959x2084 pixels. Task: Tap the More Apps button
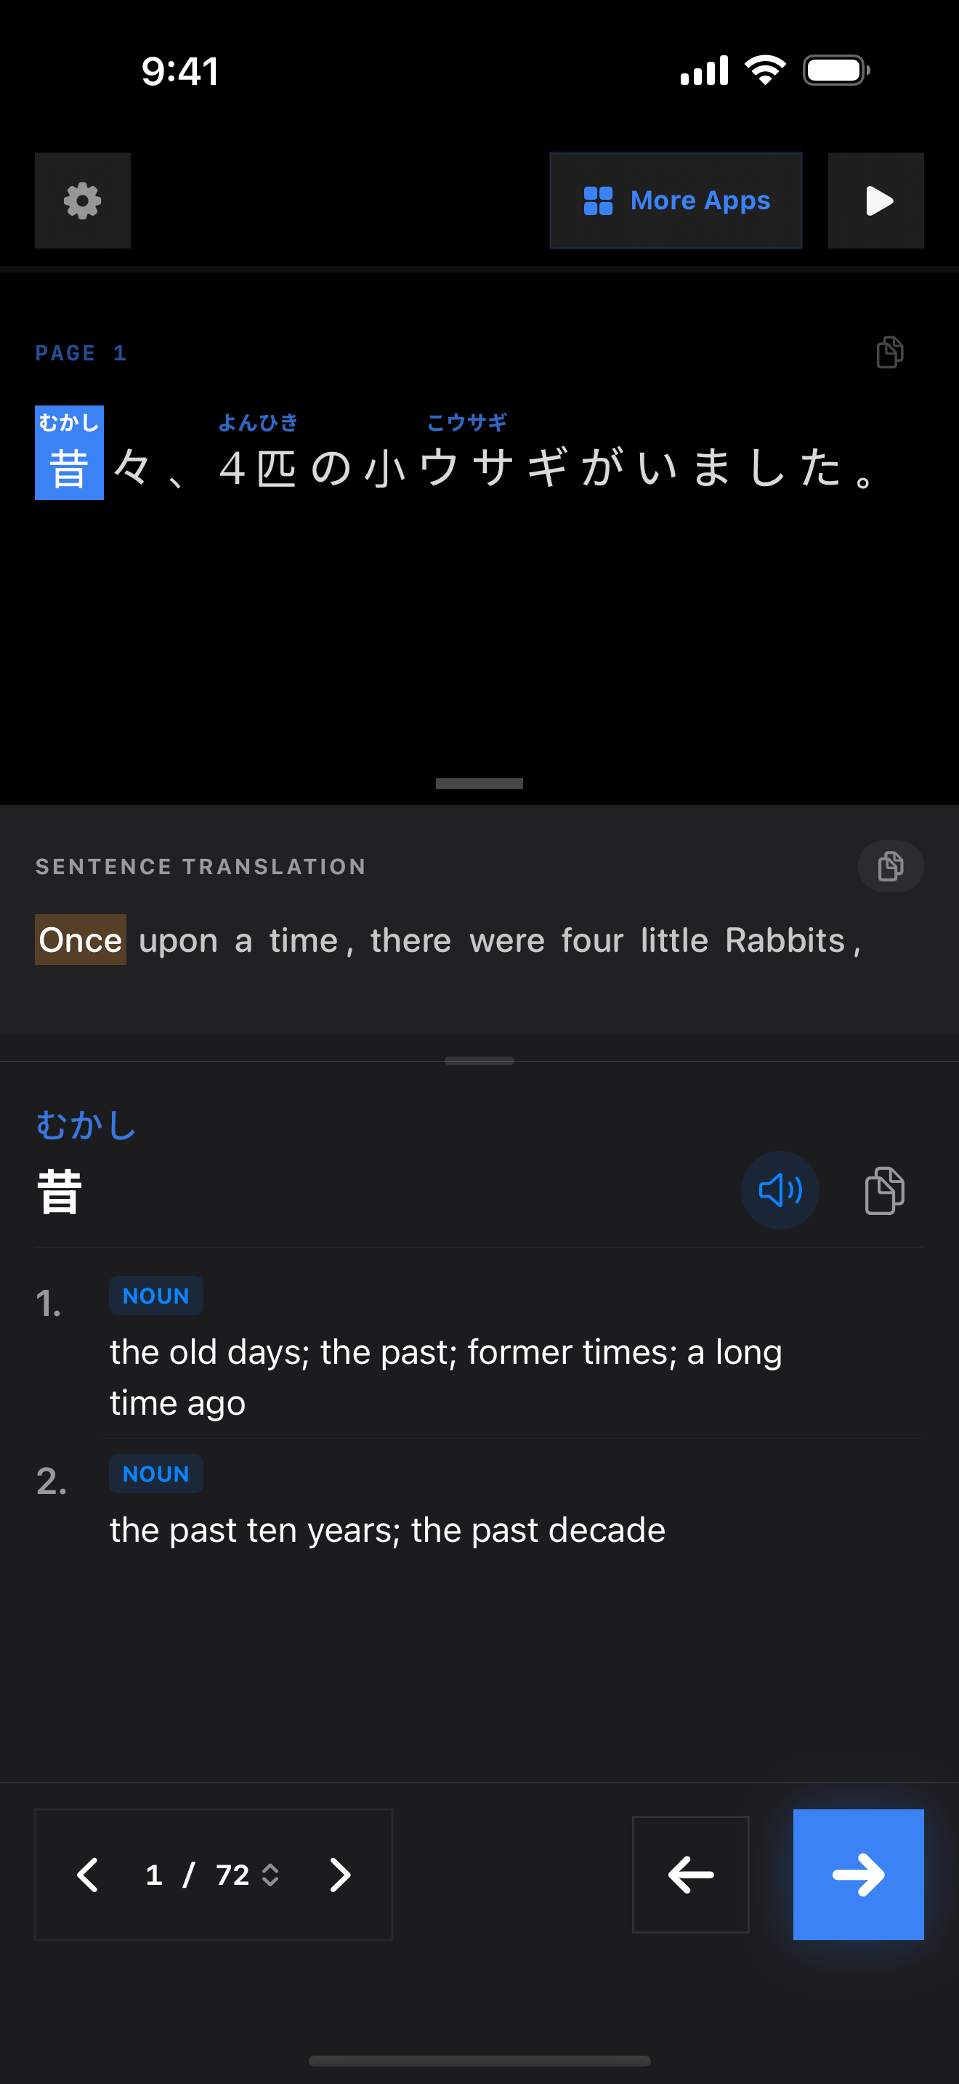(675, 201)
